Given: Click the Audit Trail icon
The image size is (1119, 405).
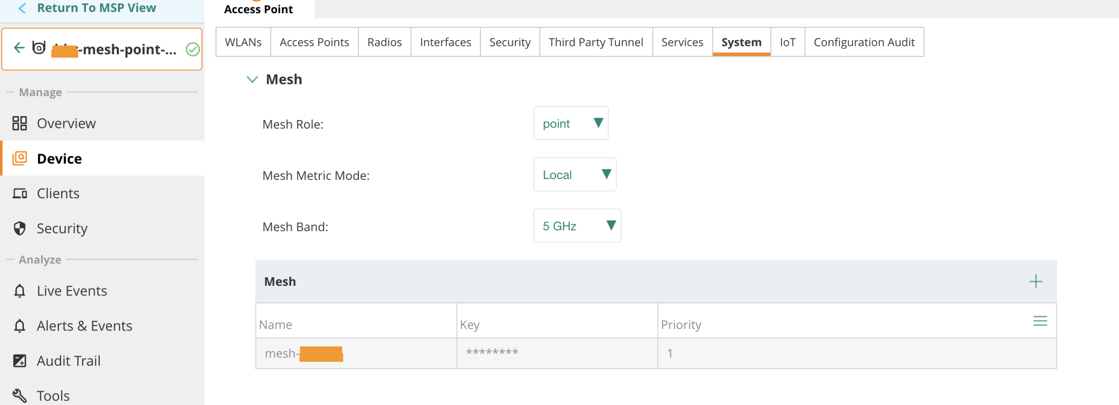Looking at the screenshot, I should pos(20,361).
